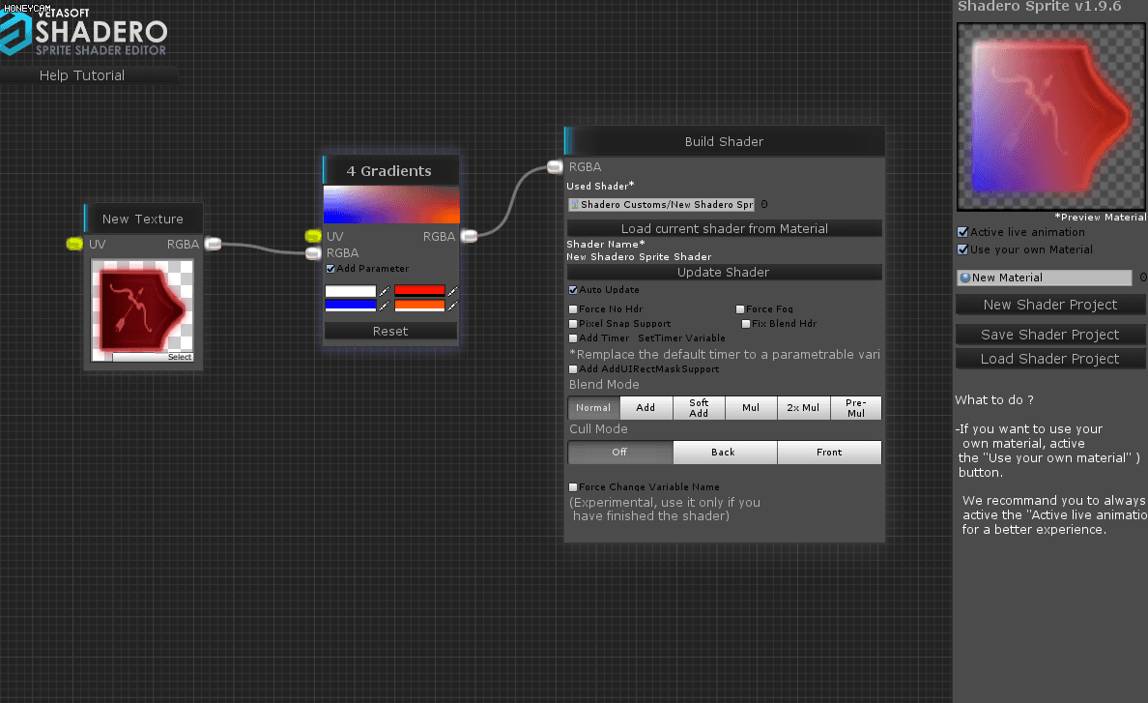Click Select on the New Texture thumbnail
The height and width of the screenshot is (703, 1148).
pyautogui.click(x=180, y=357)
